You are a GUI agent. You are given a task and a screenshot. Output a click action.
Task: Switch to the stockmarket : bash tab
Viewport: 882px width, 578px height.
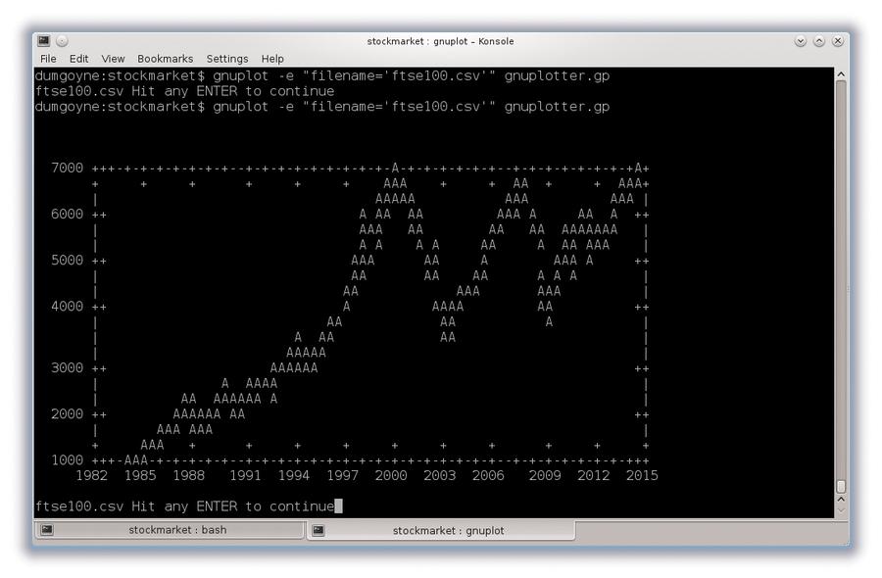[171, 530]
